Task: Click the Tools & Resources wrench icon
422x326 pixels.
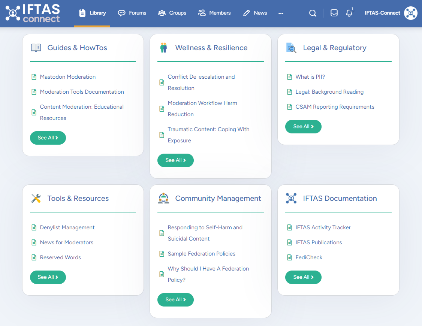Action: click(36, 198)
